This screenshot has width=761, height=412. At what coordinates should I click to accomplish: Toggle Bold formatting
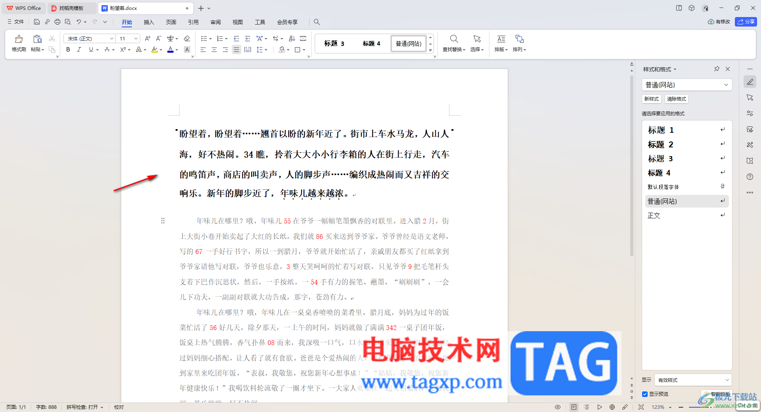coord(68,50)
